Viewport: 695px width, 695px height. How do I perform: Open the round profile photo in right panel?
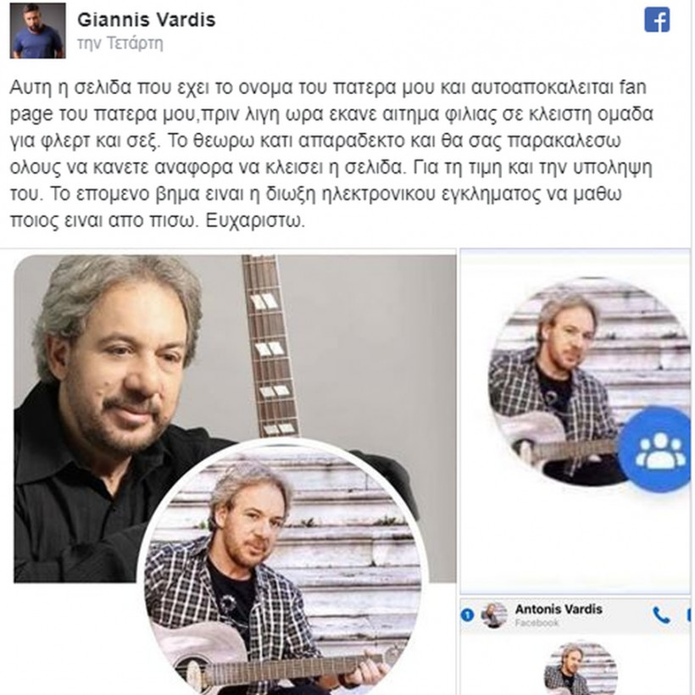[x=585, y=381]
